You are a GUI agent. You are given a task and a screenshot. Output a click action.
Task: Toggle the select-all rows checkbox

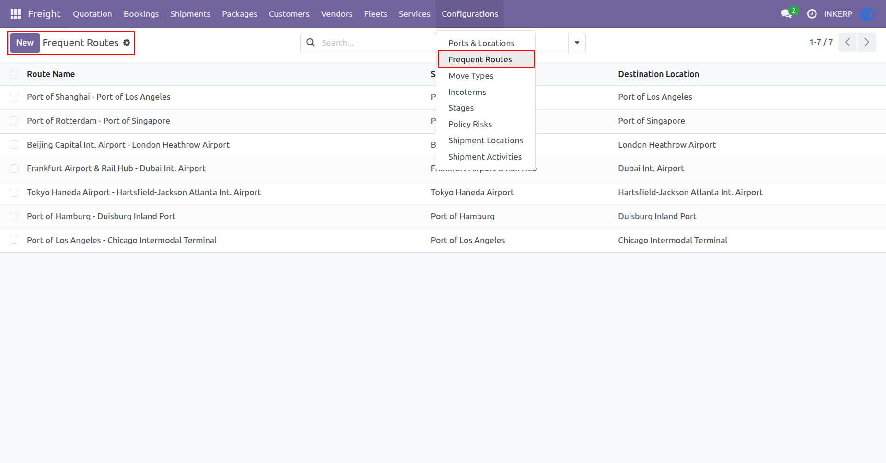(x=14, y=74)
